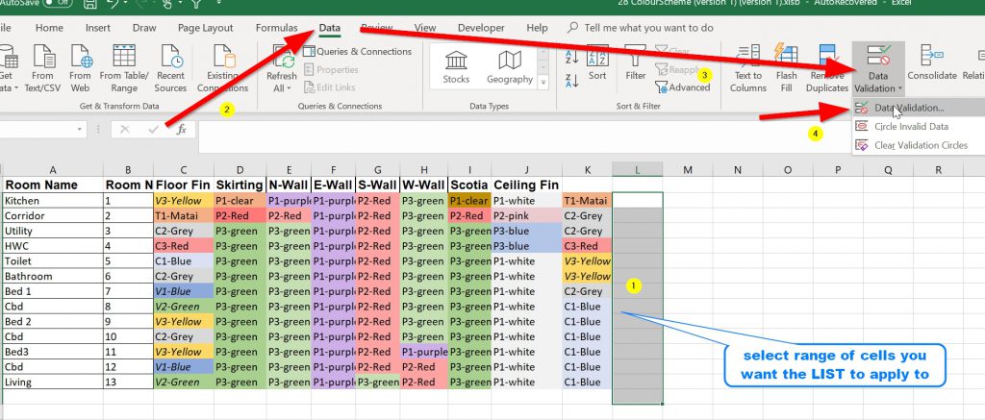Viewport: 985px width, 420px height.
Task: Choose Data Validation... from the dropdown menu
Action: tap(908, 108)
